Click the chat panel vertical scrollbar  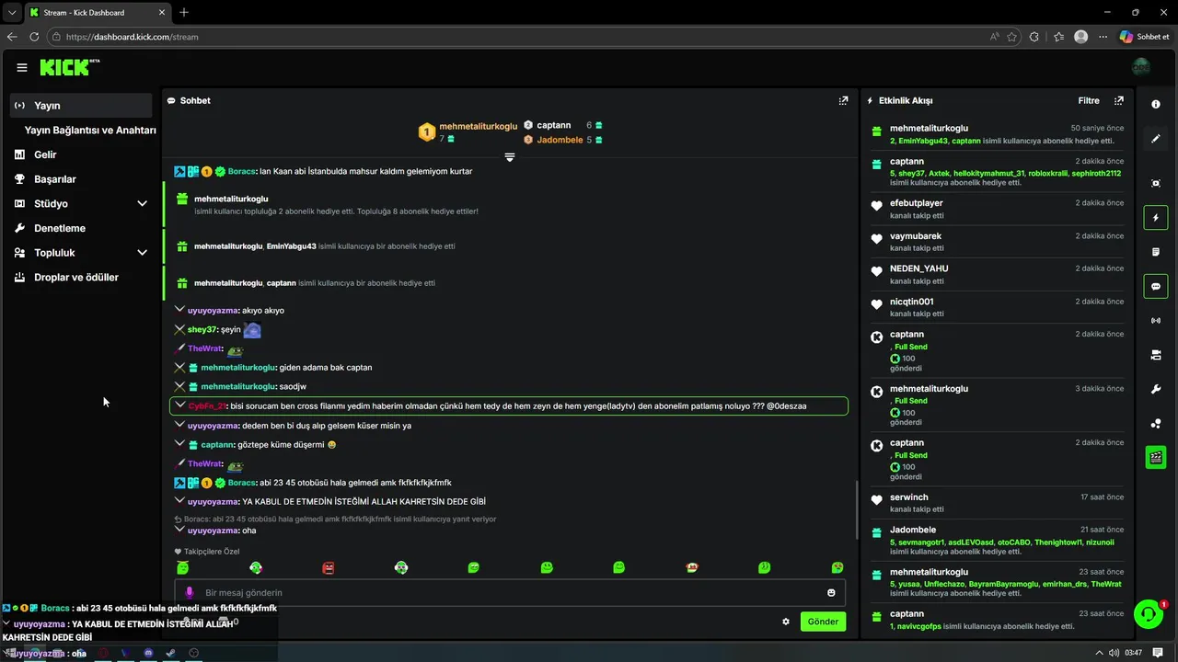click(858, 511)
